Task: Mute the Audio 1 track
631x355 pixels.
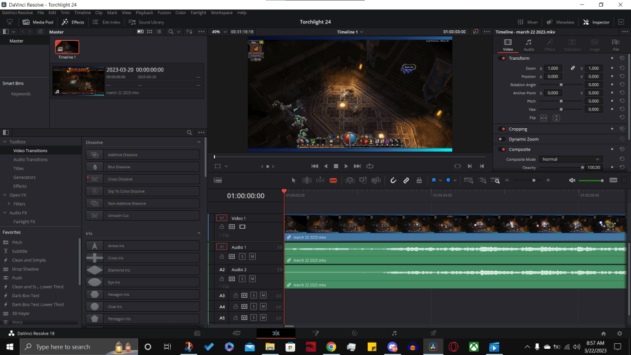Action: click(252, 256)
